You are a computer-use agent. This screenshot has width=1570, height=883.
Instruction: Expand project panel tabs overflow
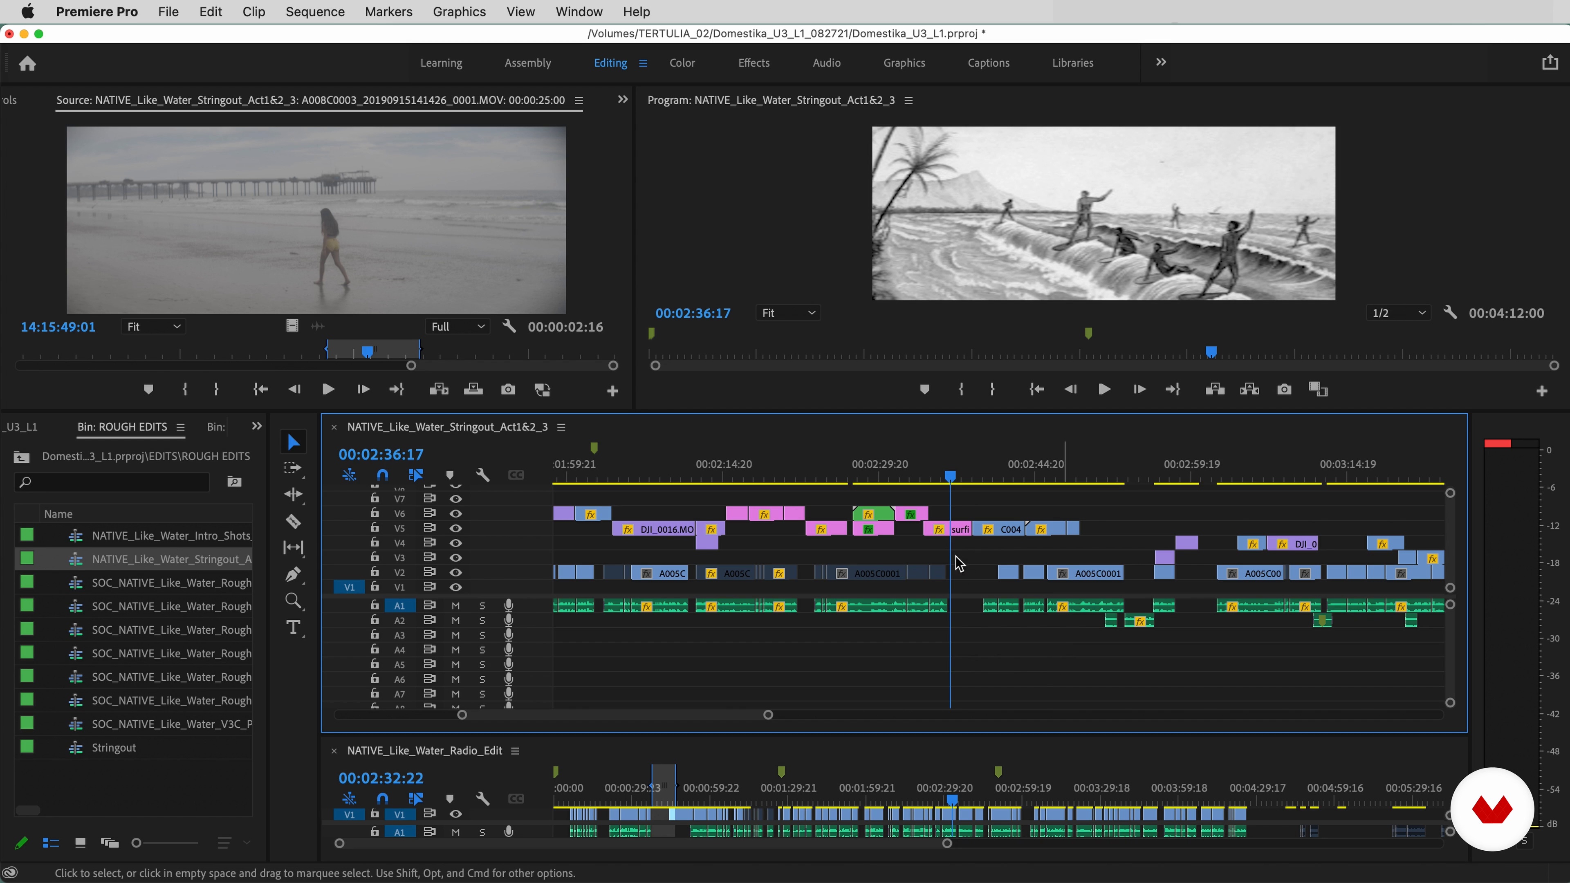[x=257, y=426]
